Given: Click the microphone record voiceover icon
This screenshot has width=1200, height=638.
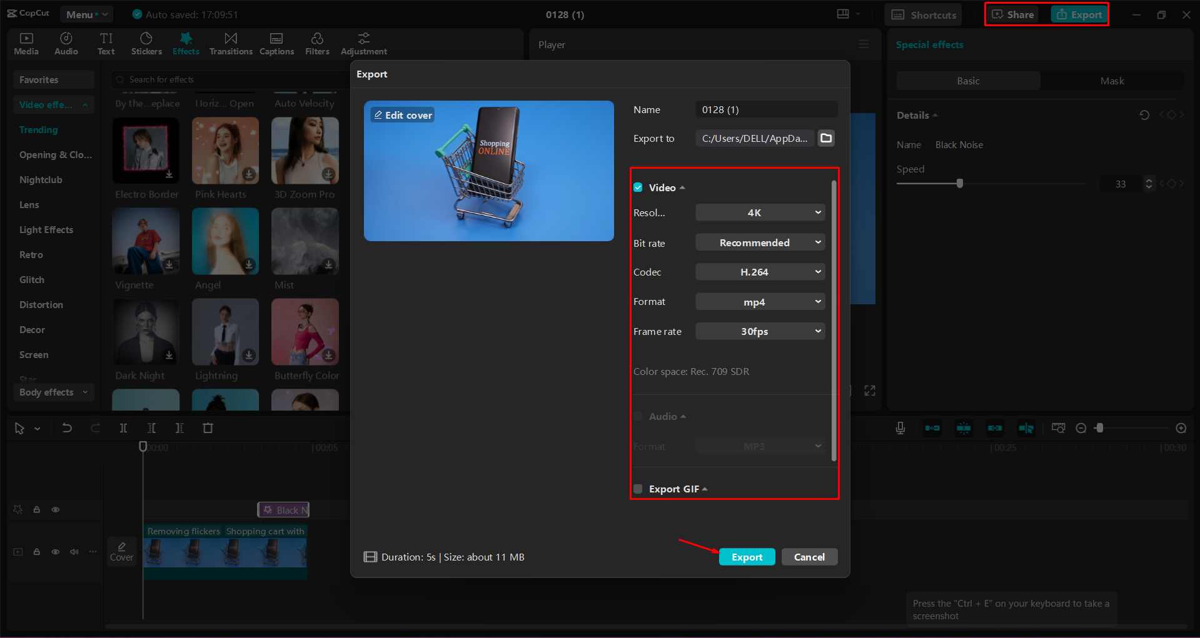Looking at the screenshot, I should (x=900, y=428).
